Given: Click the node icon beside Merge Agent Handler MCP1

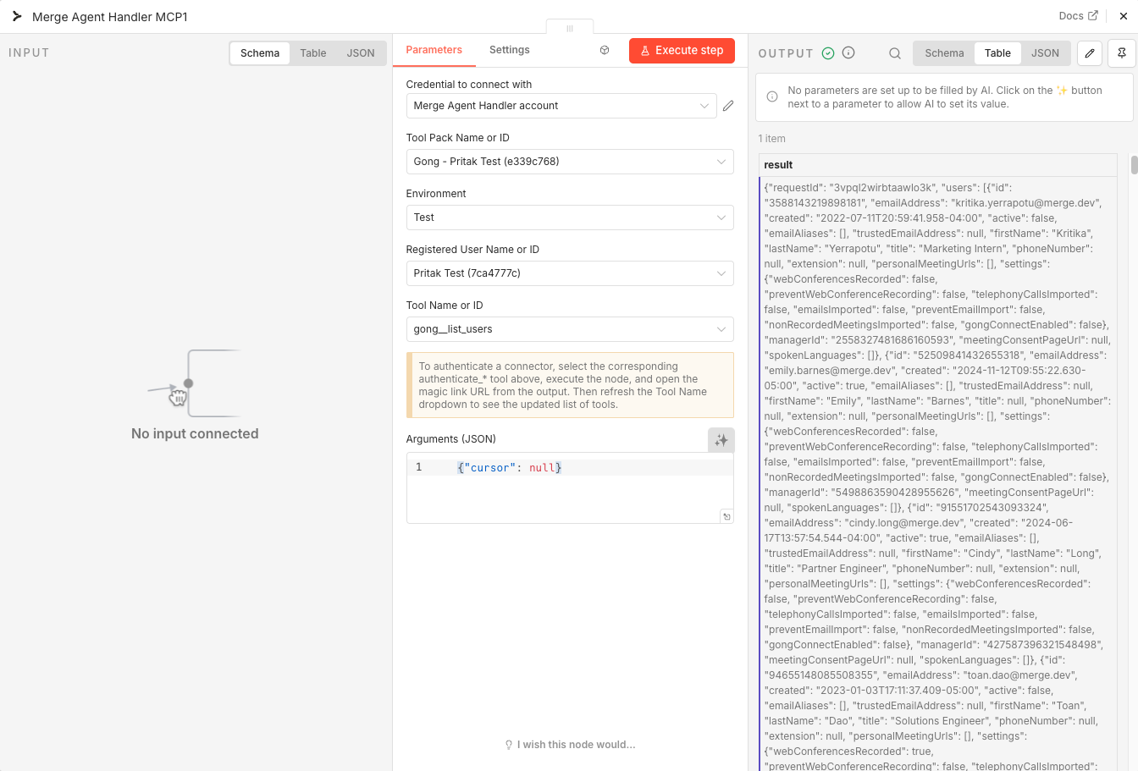Looking at the screenshot, I should click(17, 16).
